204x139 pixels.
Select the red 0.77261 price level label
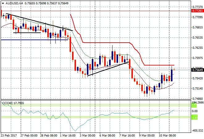coord(198,11)
